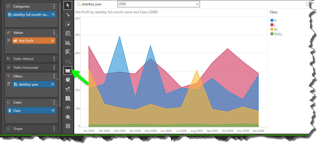The width and height of the screenshot is (322, 147).
Task: Open the Filters drop zone options menu
Action: (54, 76)
